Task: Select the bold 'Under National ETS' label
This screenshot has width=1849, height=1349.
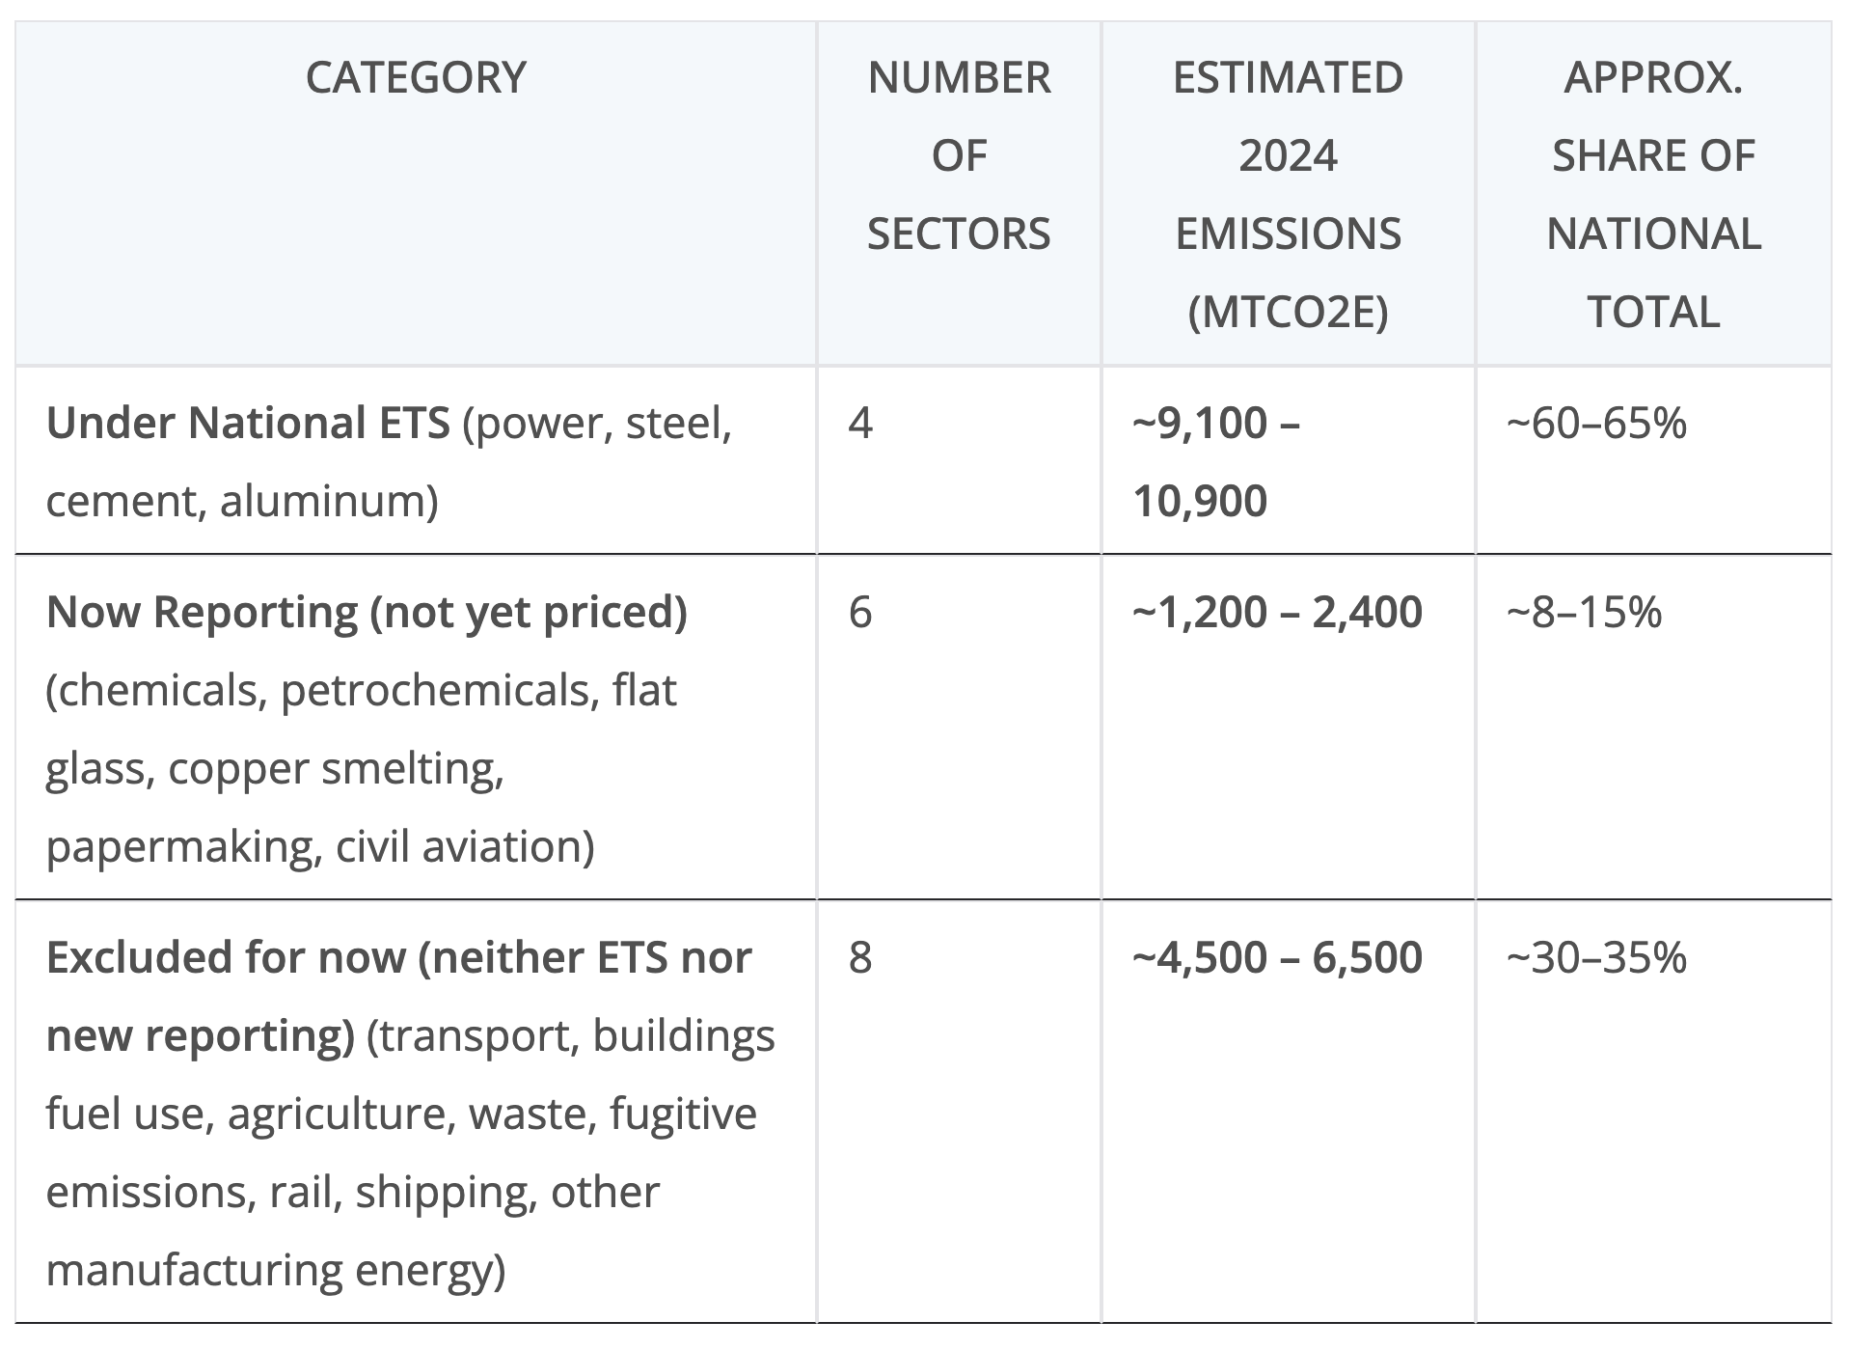Action: coord(248,423)
